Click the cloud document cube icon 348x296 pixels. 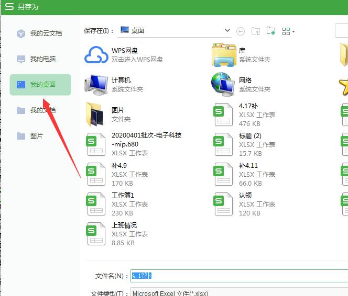tap(21, 33)
